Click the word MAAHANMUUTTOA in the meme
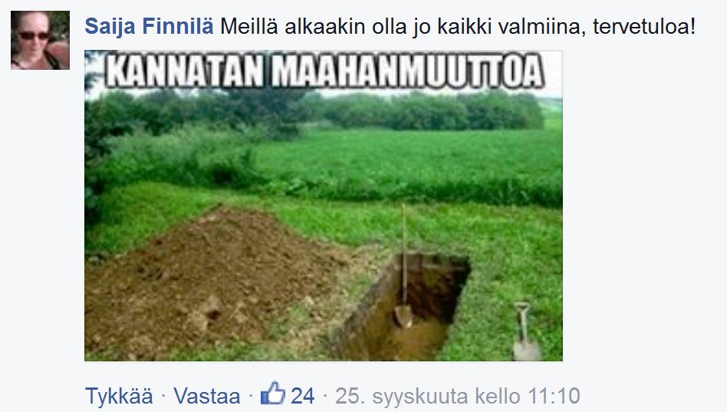The image size is (727, 412). [407, 71]
